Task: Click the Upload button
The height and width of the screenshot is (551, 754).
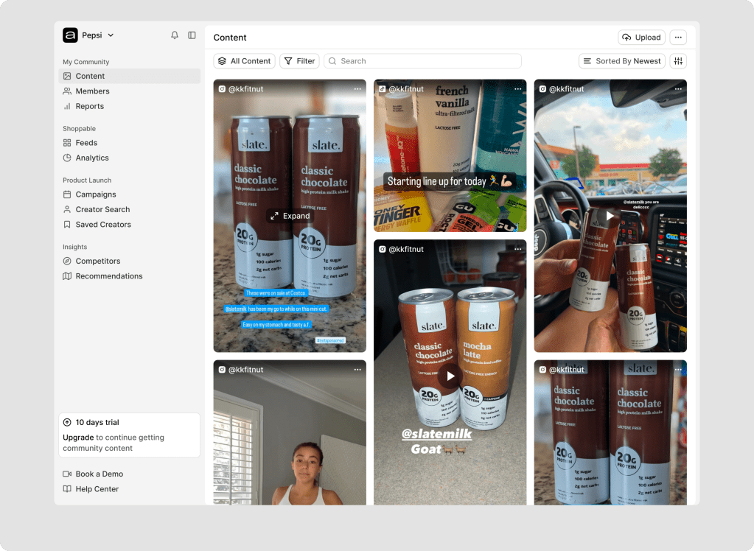Action: click(x=641, y=38)
